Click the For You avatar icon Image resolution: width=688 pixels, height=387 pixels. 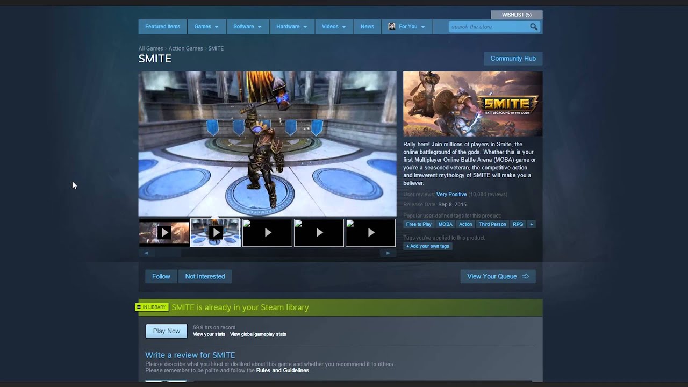pyautogui.click(x=392, y=26)
